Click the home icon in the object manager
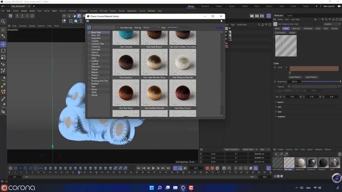 coord(262,25)
